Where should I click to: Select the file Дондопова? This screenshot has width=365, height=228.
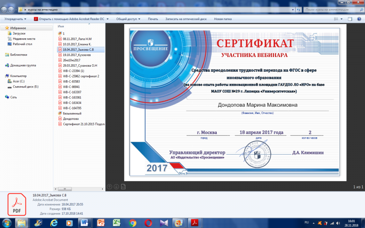[x=71, y=119]
